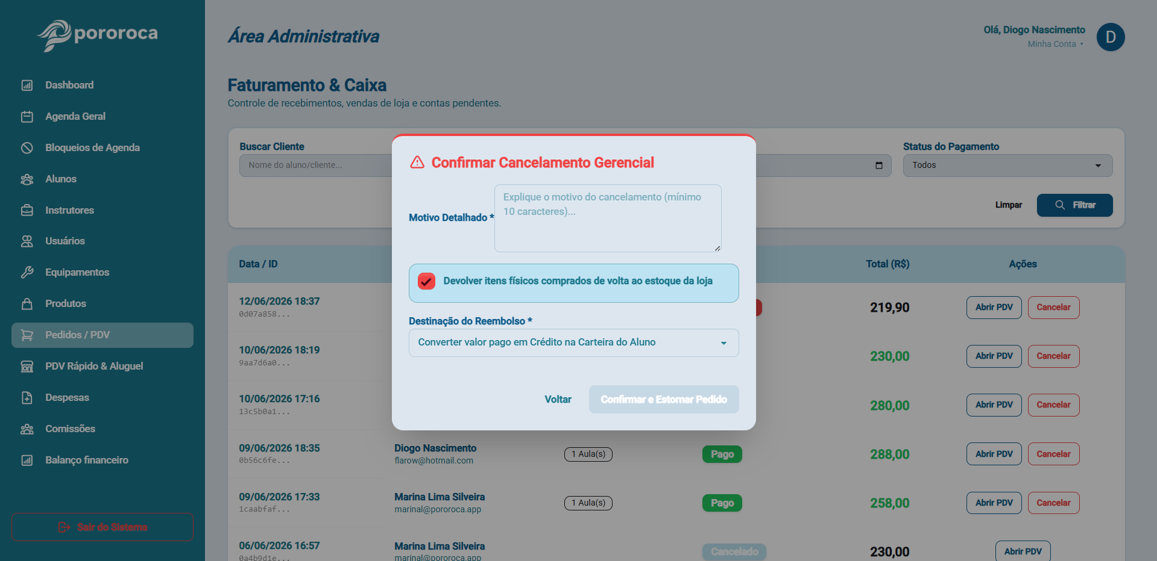Screen dimensions: 1157x561
Task: Click Cancelar for the 219,90 order
Action: point(1053,308)
